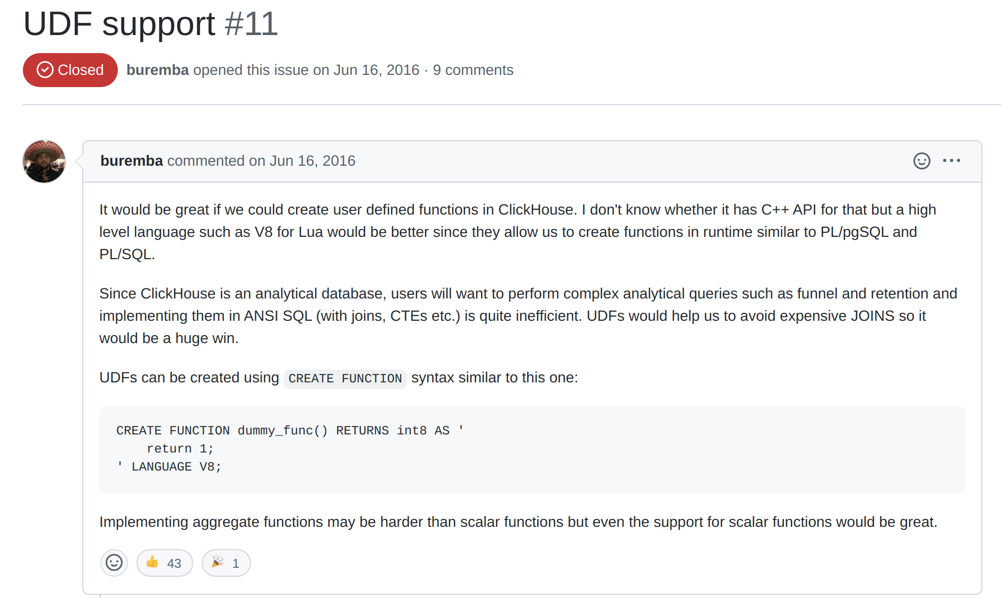Open the comment's "Jun 16, 2016" timestamp link
Viewport: 1001px width, 598px height.
[312, 161]
